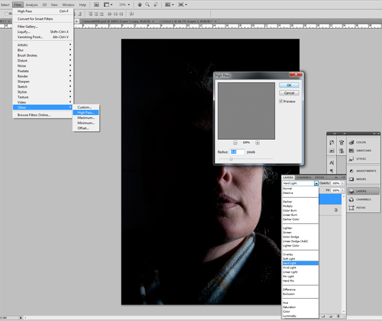
Task: Open the Layers panel icon in dock
Action: (x=351, y=191)
